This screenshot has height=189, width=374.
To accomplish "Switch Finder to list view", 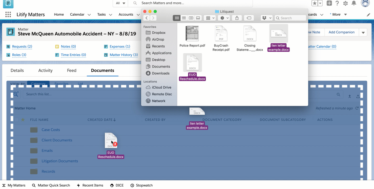I will click(184, 18).
